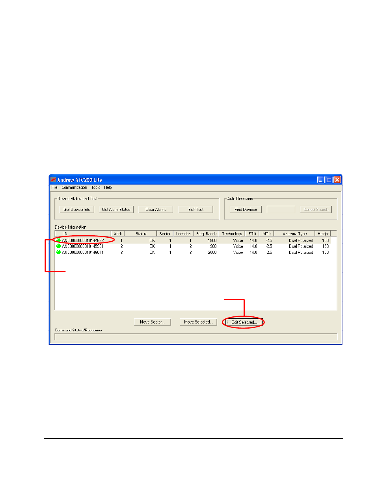
Task: Close the Andrew ATC200 Lite window
Action: click(337, 180)
